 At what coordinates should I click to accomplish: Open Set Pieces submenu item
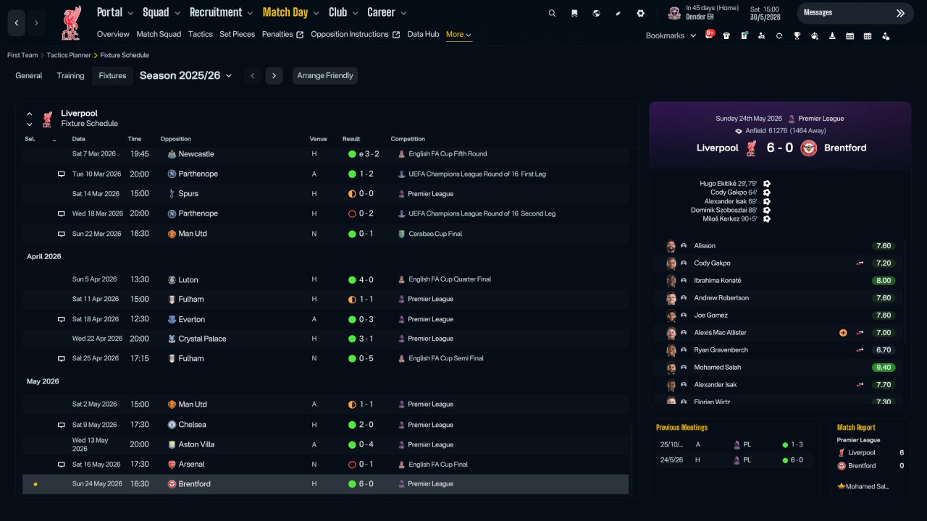pos(238,34)
